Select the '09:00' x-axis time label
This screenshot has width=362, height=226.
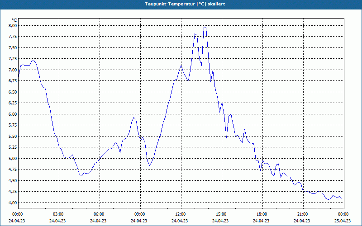tap(140, 214)
